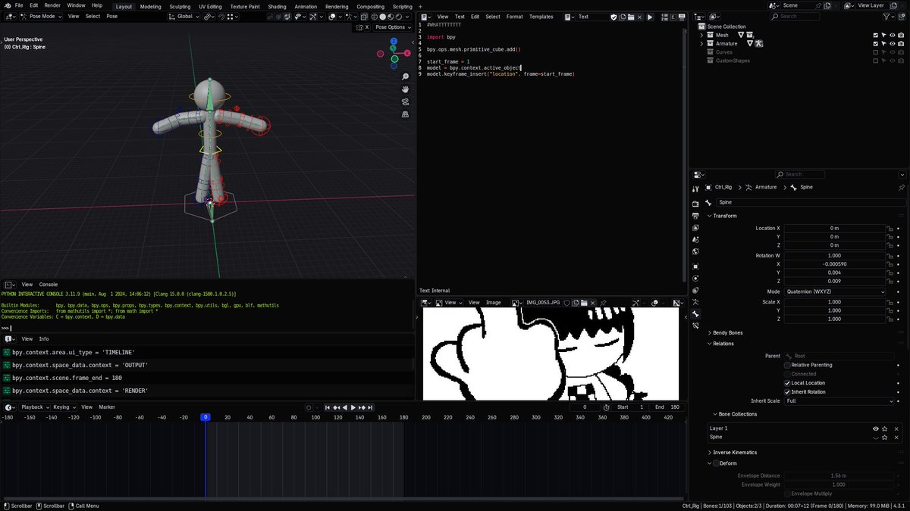Viewport: 910px width, 511px height.
Task: Expand the Mesh collection in outliner
Action: (x=701, y=35)
